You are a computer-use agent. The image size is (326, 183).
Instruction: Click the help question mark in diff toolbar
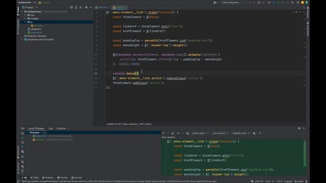point(260,133)
